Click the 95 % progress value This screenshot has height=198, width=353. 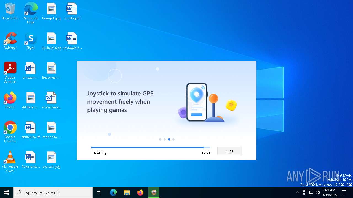(205, 152)
